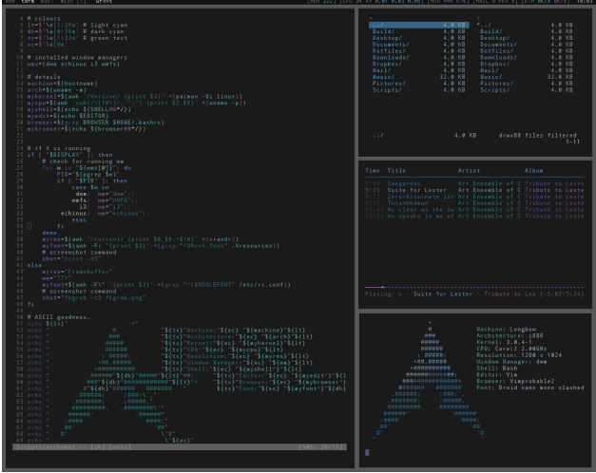Click 'myres="Framebuffer"' line in Vim
The height and width of the screenshot is (473, 596).
[77, 272]
